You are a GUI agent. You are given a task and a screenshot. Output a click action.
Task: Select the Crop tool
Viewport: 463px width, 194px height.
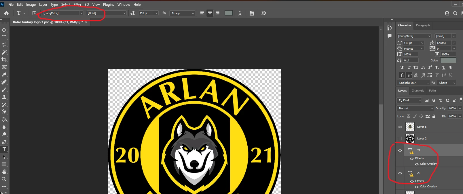4,60
